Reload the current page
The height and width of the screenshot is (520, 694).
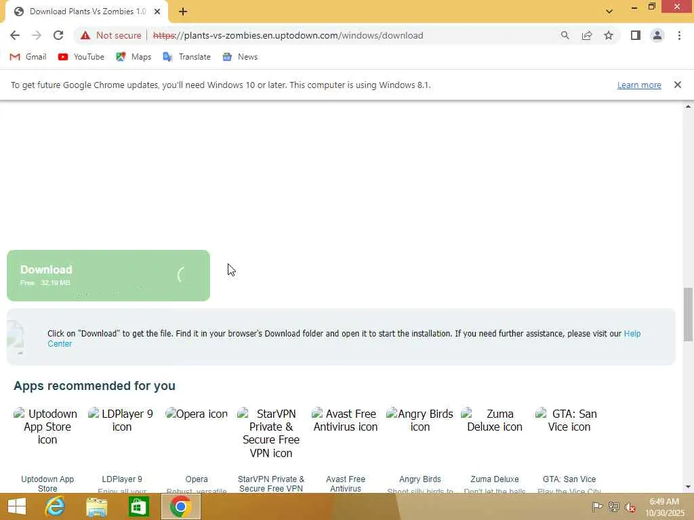tap(58, 35)
